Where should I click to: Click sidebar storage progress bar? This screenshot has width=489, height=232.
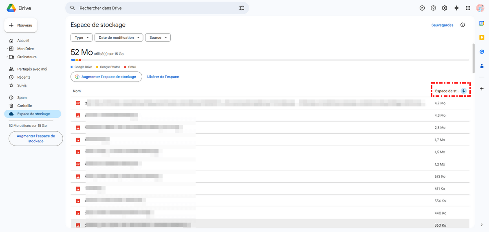31,120
